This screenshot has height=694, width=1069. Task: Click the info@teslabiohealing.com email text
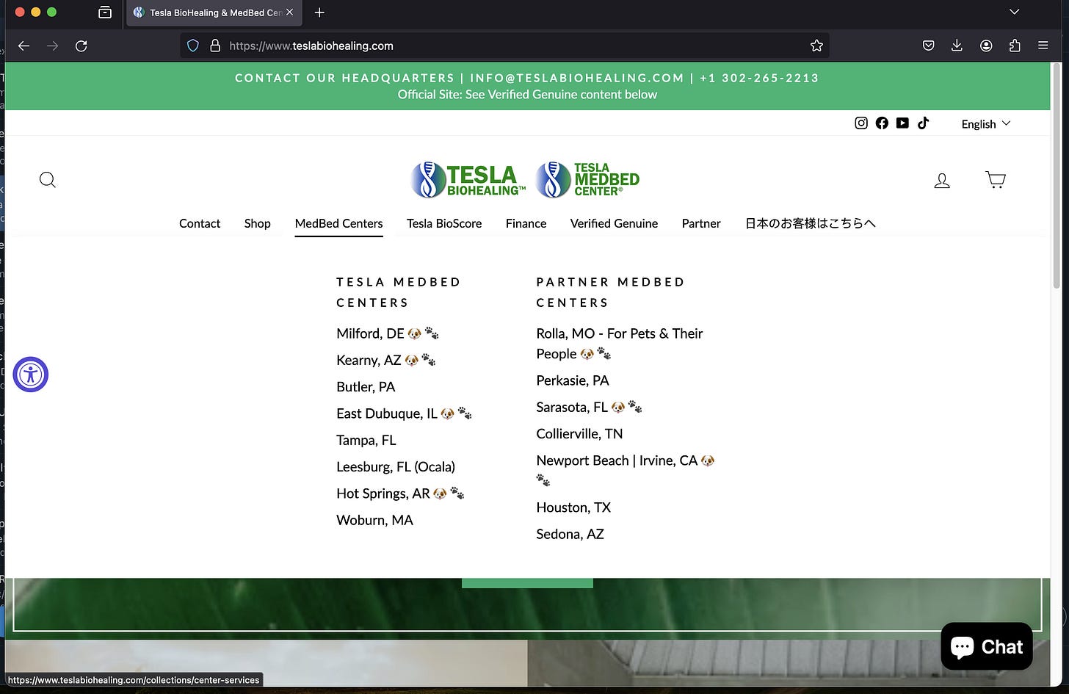click(577, 78)
